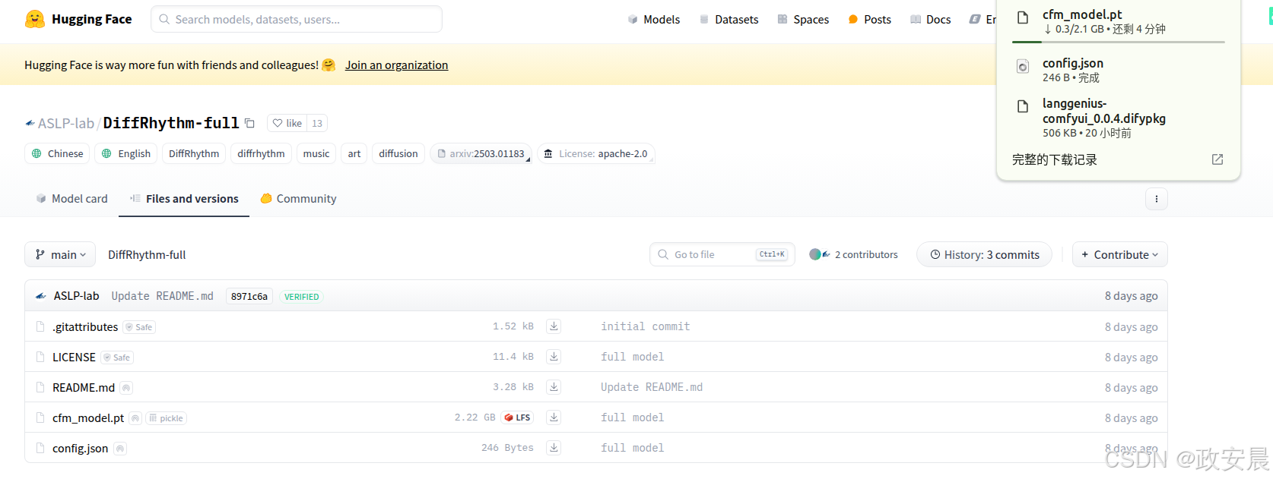This screenshot has height=482, width=1273.
Task: Click the Safe badge next to LICENSE
Action: 117,358
